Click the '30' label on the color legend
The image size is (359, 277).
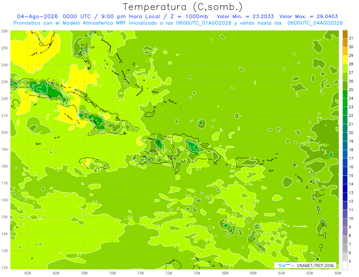351,47
